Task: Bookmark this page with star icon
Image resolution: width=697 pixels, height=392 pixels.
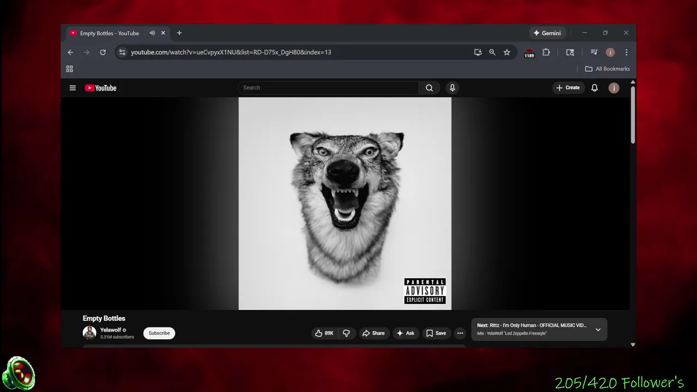Action: coord(507,52)
